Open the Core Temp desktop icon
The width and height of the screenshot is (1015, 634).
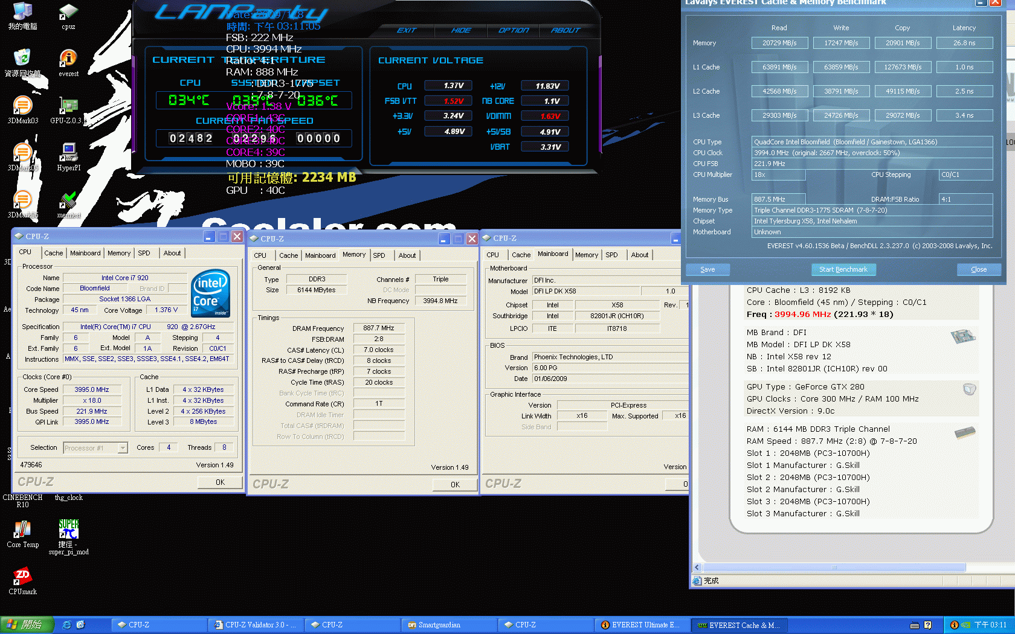[22, 531]
